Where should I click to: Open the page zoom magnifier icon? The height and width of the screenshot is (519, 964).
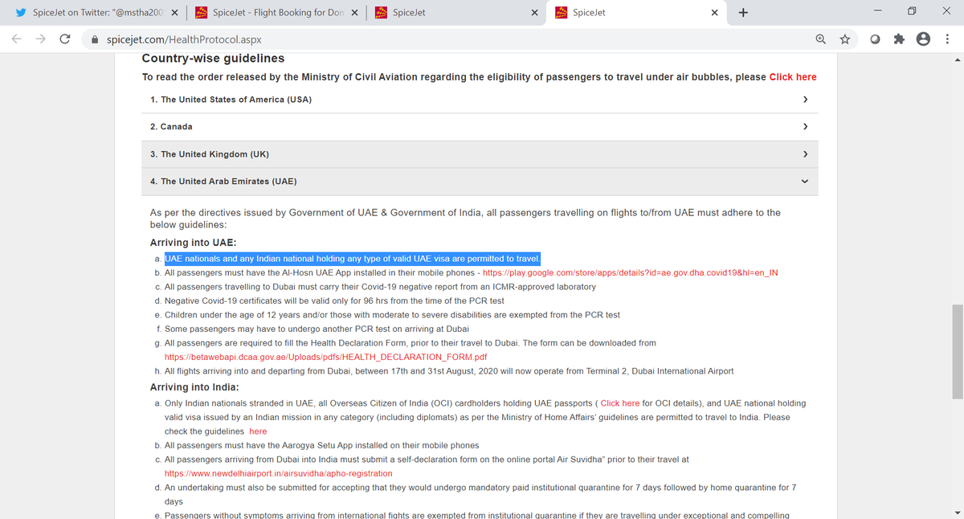pyautogui.click(x=821, y=39)
